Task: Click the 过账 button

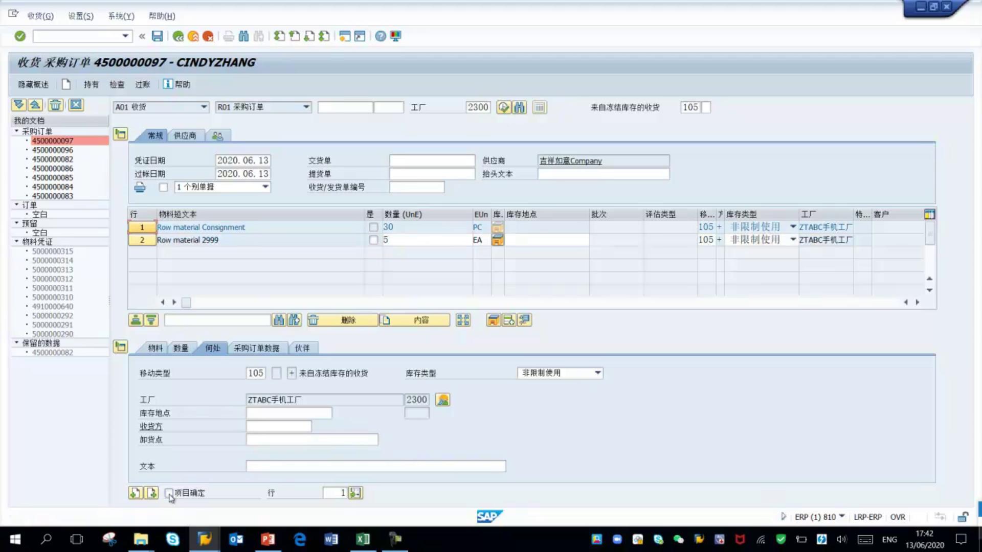Action: 142,84
